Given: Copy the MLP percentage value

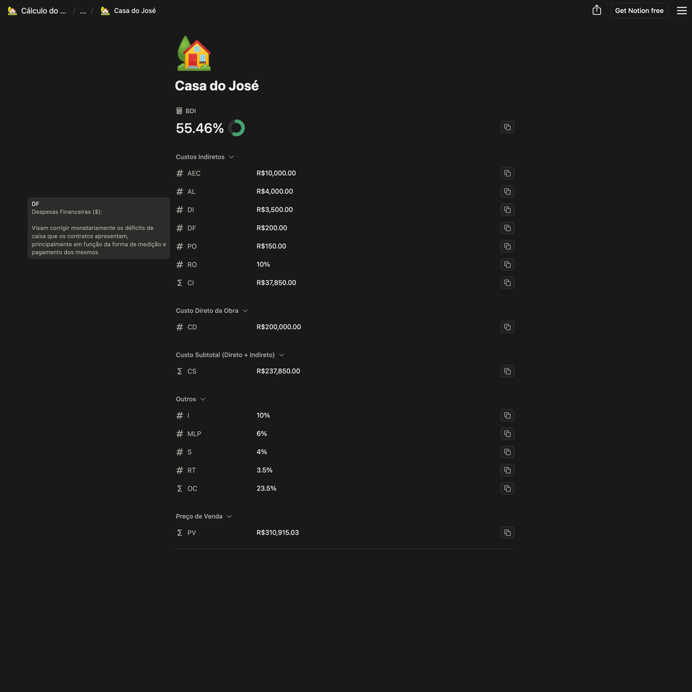Looking at the screenshot, I should [x=507, y=434].
